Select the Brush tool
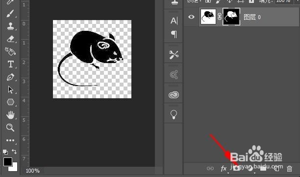 point(10,13)
